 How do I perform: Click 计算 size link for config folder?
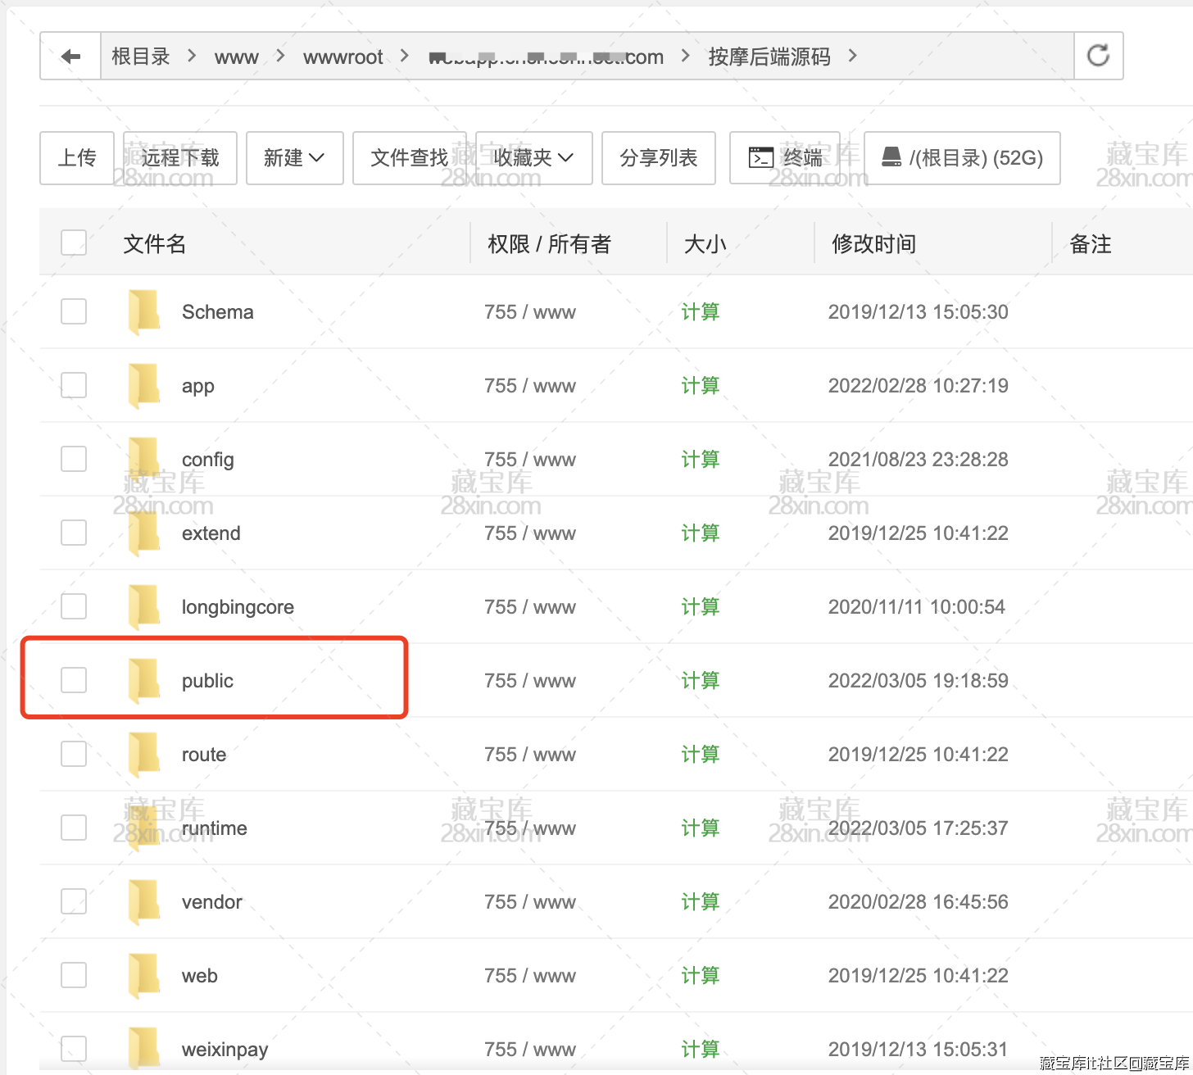pos(700,459)
